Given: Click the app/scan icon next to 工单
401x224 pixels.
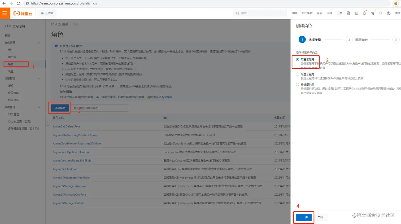Looking at the screenshot, I should (x=348, y=13).
